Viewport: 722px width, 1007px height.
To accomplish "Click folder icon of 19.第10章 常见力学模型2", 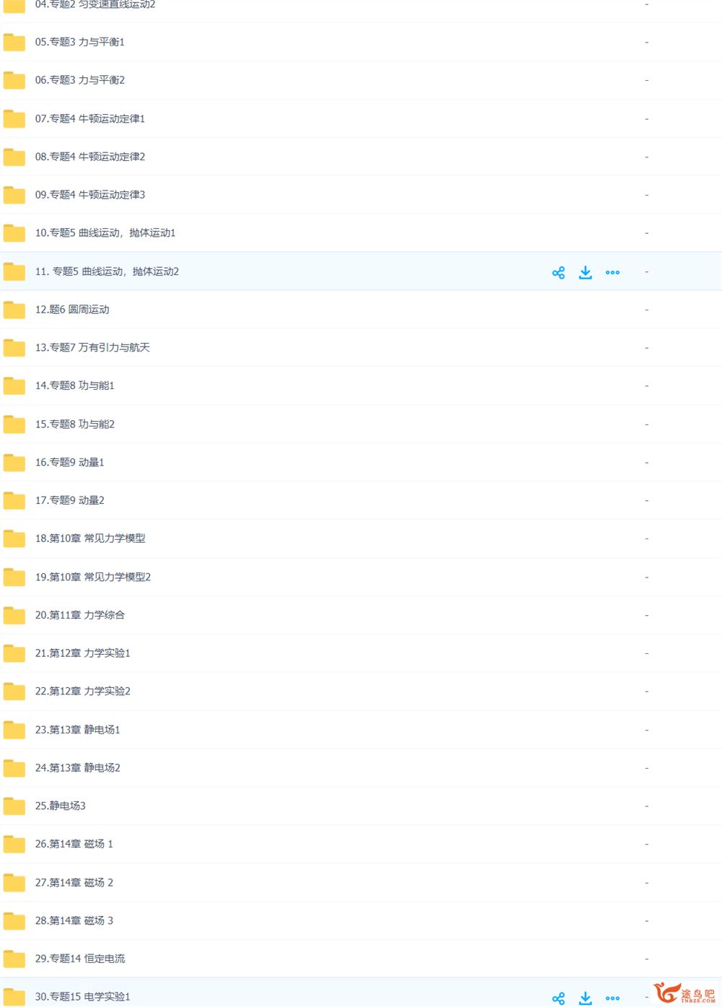I will click(14, 577).
